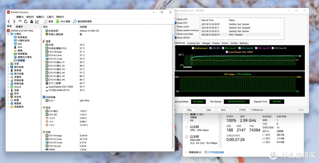Open CPUID from stability test window

pyautogui.click(x=242, y=110)
